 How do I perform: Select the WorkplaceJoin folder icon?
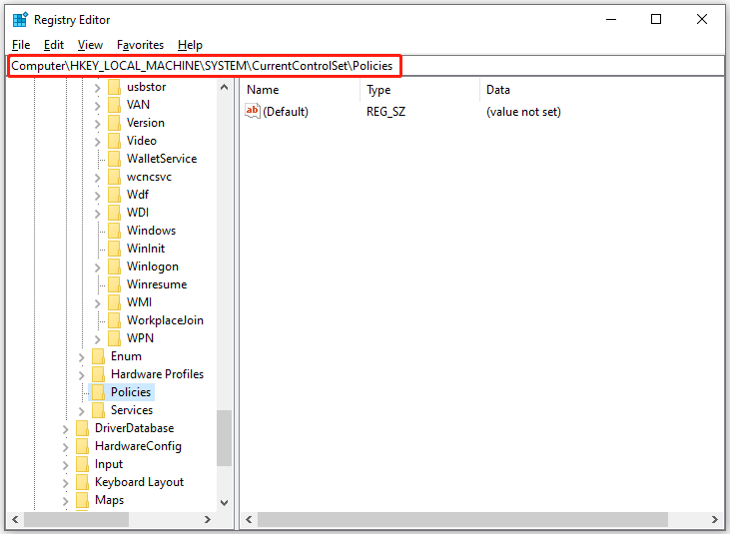point(114,320)
